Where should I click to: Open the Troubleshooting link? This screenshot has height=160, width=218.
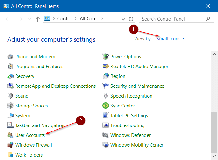point(128,125)
